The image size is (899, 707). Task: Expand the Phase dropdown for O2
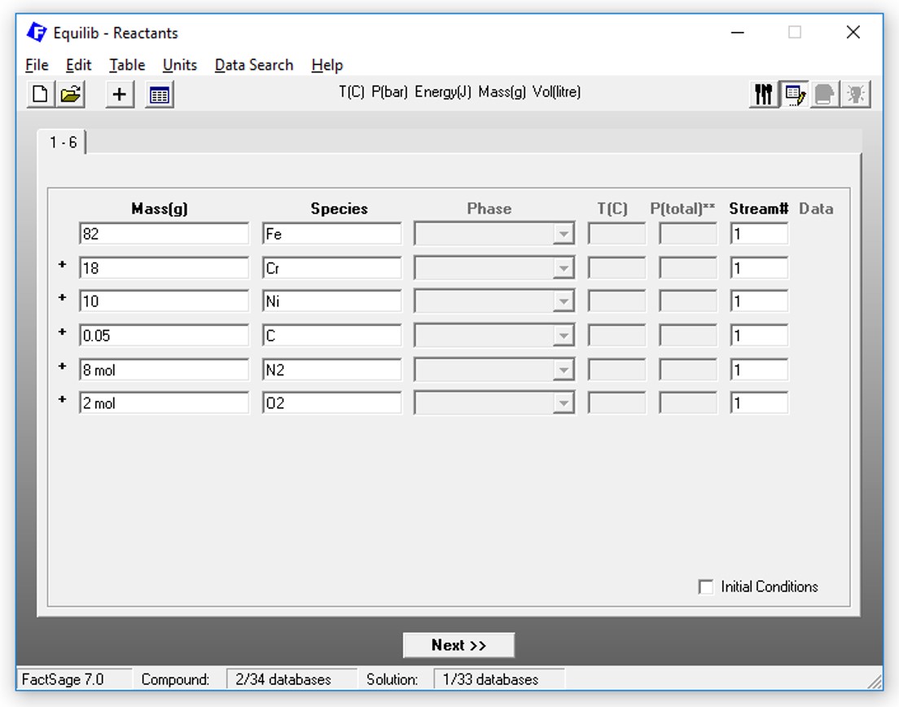tap(563, 403)
